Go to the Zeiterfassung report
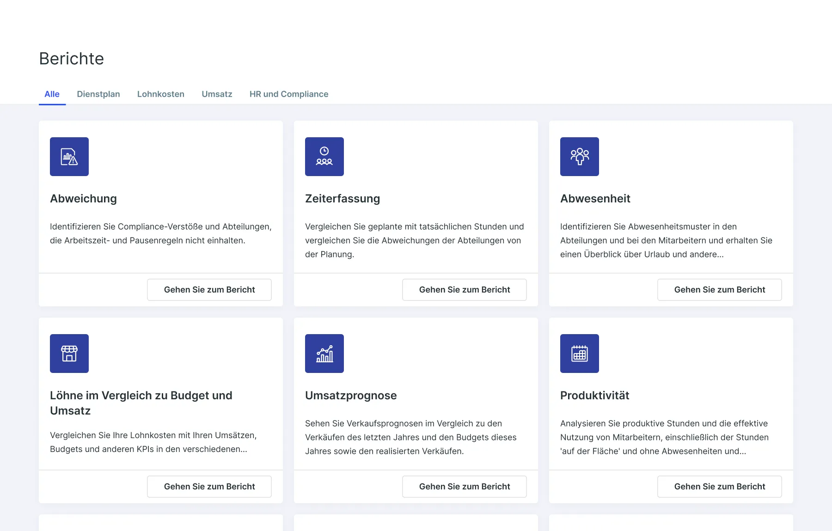The height and width of the screenshot is (531, 832). coord(465,290)
